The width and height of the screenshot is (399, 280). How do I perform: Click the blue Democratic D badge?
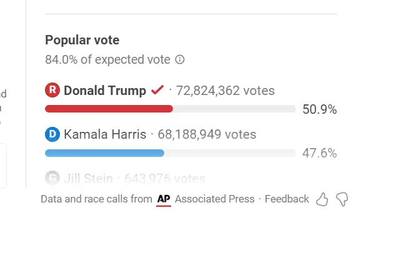[52, 134]
